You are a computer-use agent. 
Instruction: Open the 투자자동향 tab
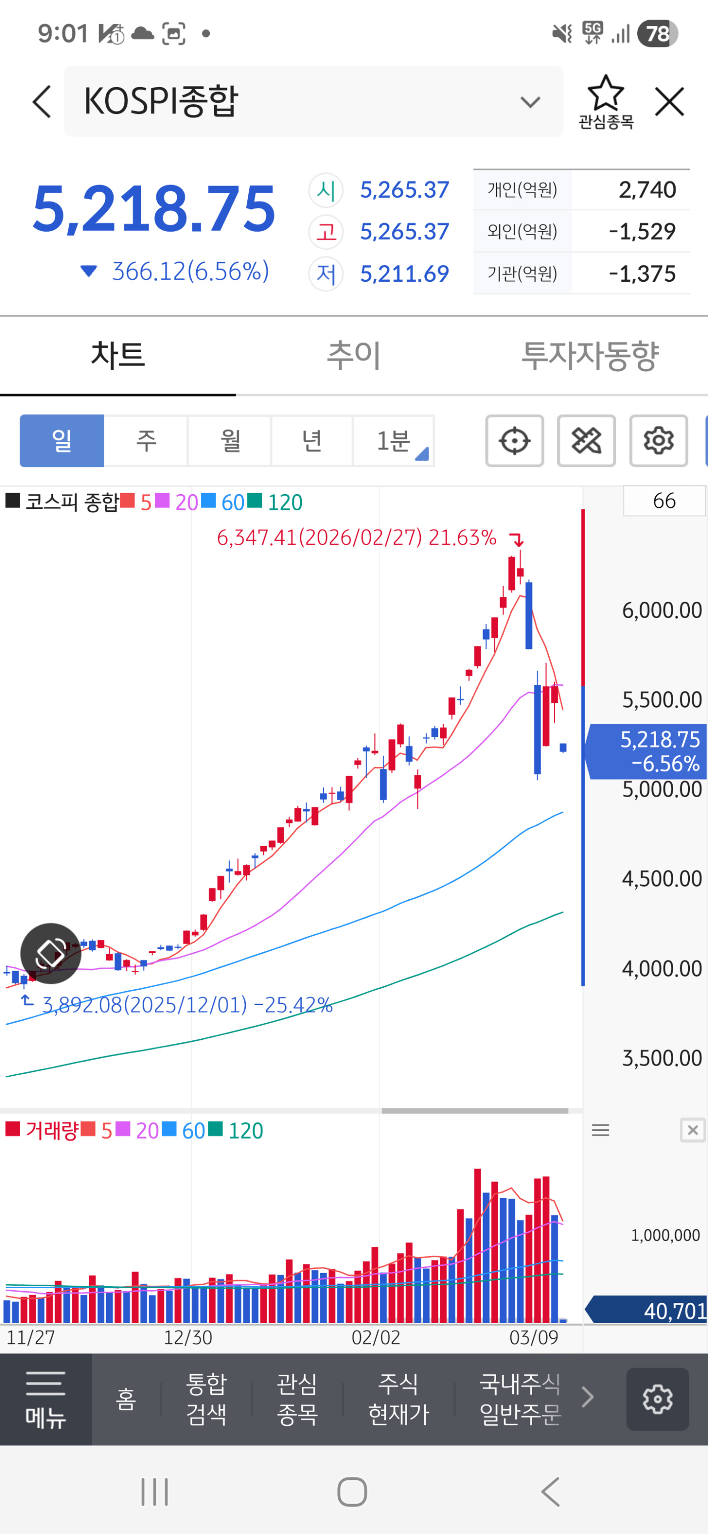point(590,356)
